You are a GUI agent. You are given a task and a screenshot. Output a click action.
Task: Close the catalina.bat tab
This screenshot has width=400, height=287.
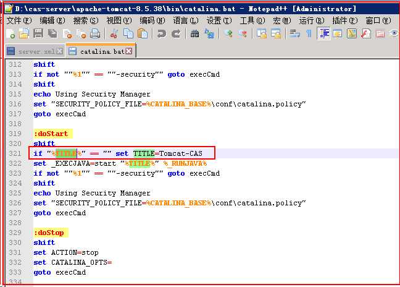[129, 51]
